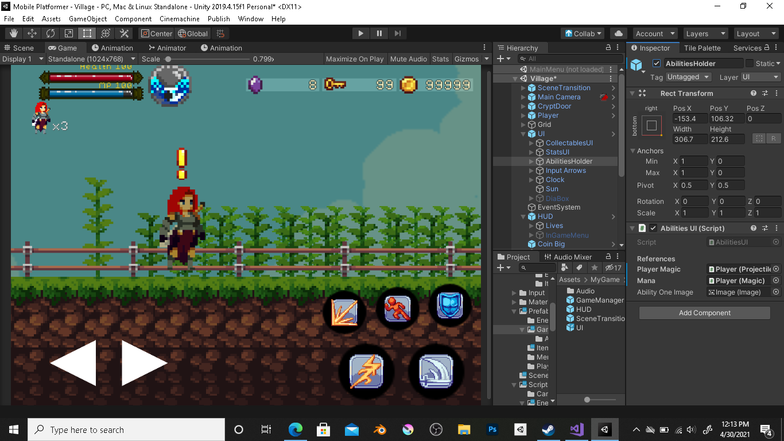Toggle the Static checkbox
This screenshot has width=784, height=441.
tap(749, 63)
